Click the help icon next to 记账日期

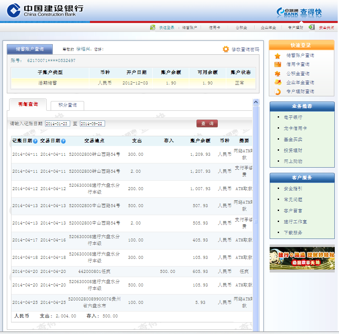35,141
